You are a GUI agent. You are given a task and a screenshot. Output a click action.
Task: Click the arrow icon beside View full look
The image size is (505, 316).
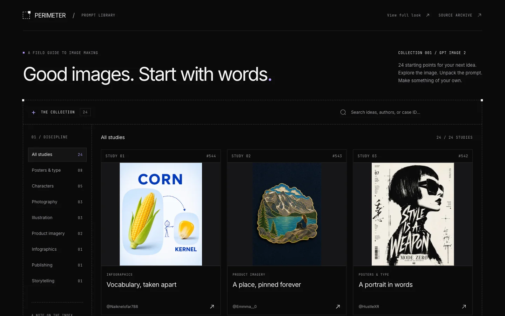point(427,15)
